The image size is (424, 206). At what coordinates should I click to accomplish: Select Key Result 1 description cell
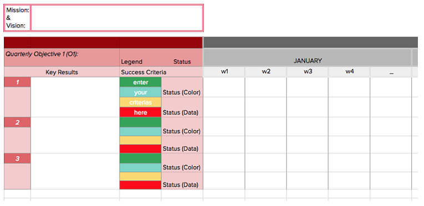point(75,97)
